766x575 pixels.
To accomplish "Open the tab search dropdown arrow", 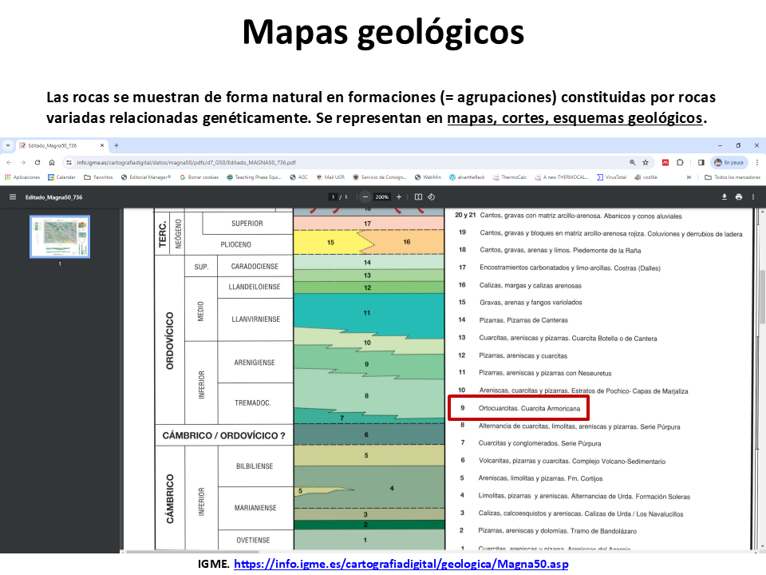I will (8, 145).
